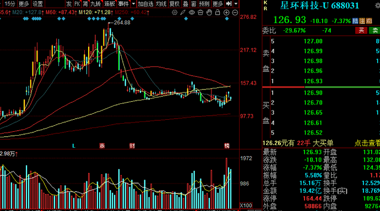The image size is (380, 211).
Task: Toggle the eye visibility icon
Action: pyautogui.click(x=192, y=13)
